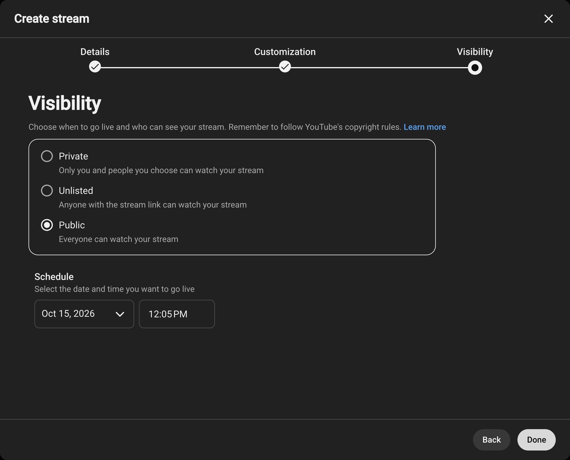Click the Customization step label
The width and height of the screenshot is (570, 460).
click(x=285, y=52)
